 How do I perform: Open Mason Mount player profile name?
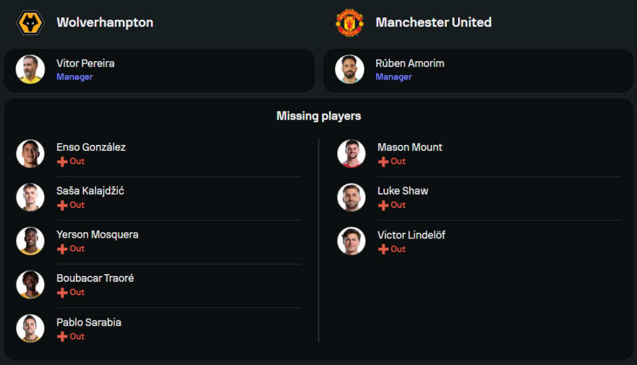410,147
